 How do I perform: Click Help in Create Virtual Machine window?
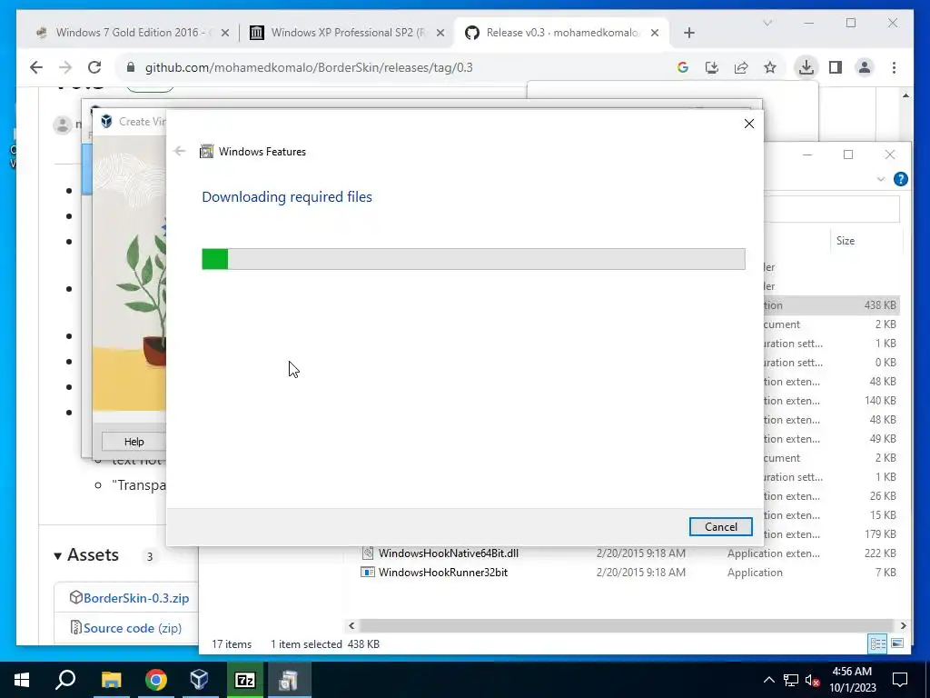point(134,442)
